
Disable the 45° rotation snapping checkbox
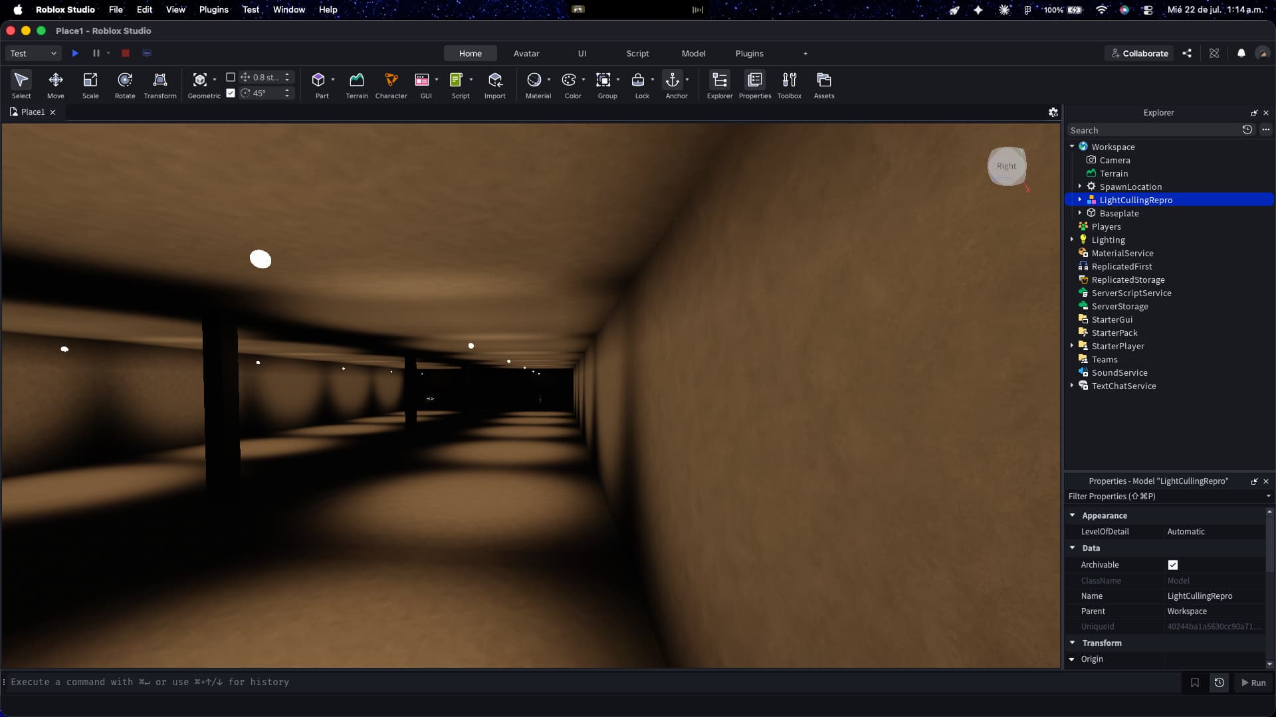point(231,93)
